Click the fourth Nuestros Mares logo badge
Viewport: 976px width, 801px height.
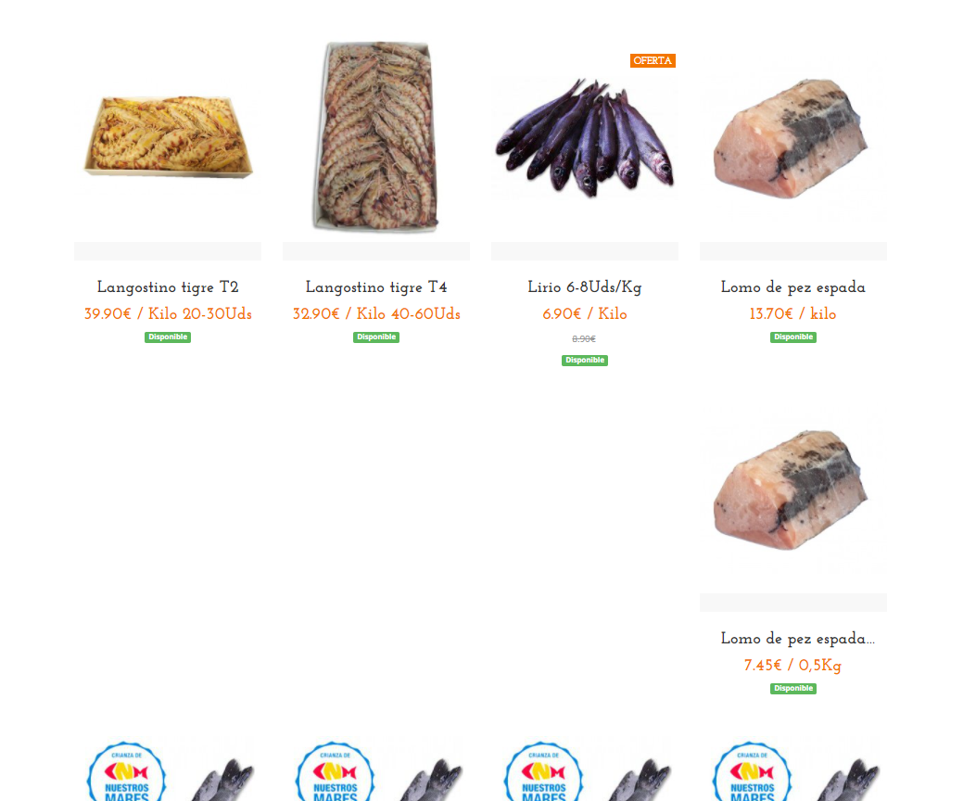click(752, 771)
